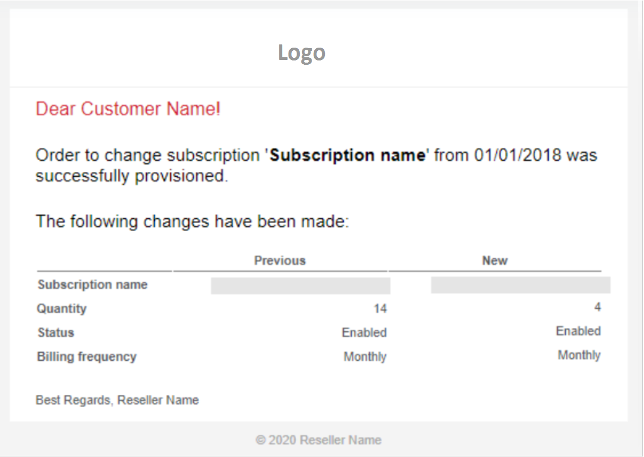This screenshot has width=644, height=457.
Task: Click the 01/01/2018 date in order text
Action: pos(518,156)
